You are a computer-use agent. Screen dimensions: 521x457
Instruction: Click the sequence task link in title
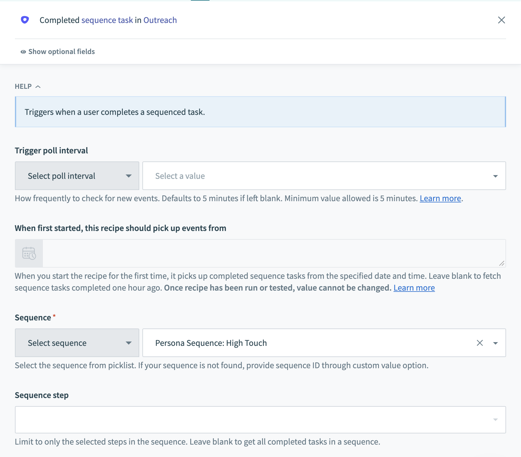point(107,20)
